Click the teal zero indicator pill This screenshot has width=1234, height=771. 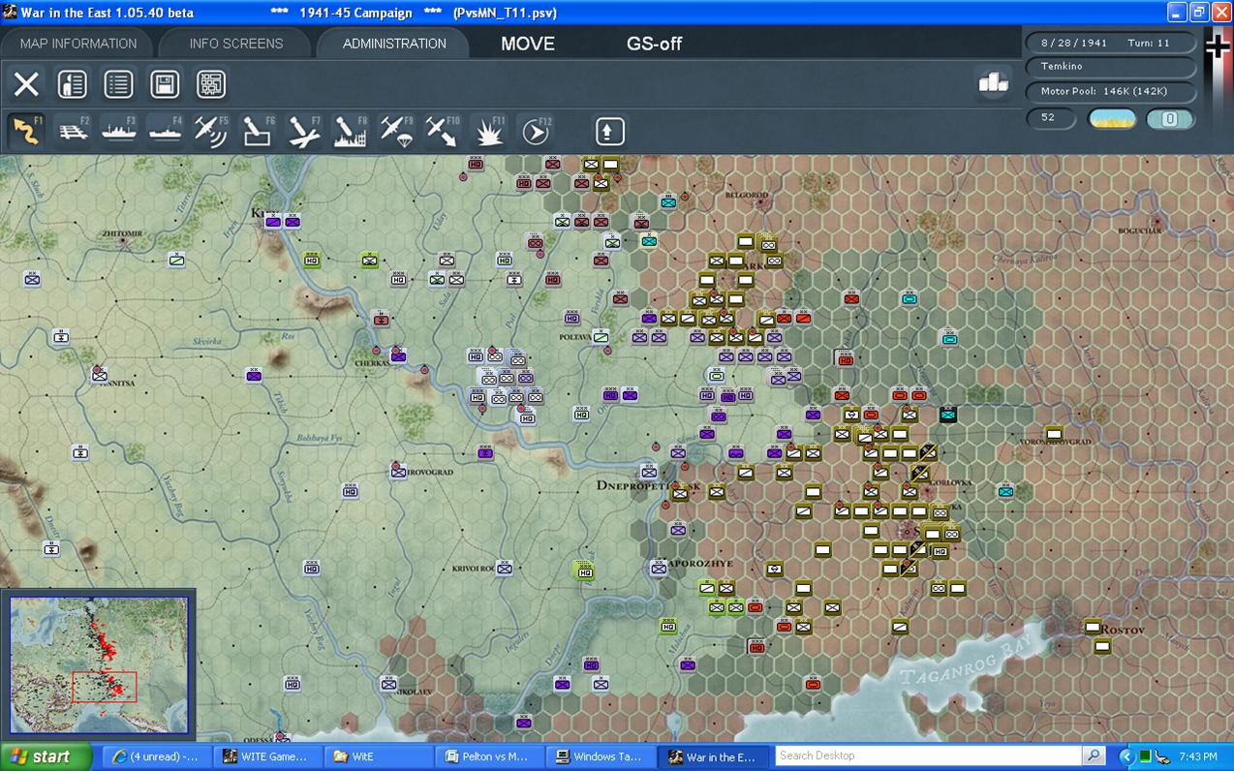[1170, 119]
